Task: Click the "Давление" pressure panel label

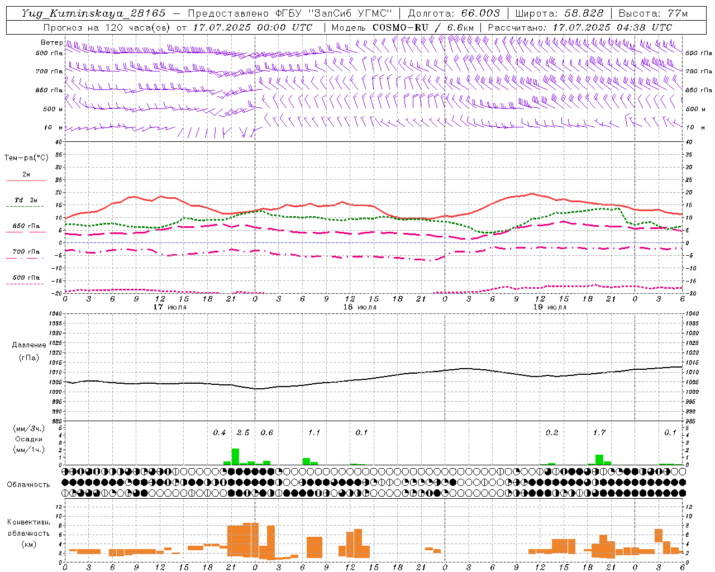Action: [x=29, y=345]
